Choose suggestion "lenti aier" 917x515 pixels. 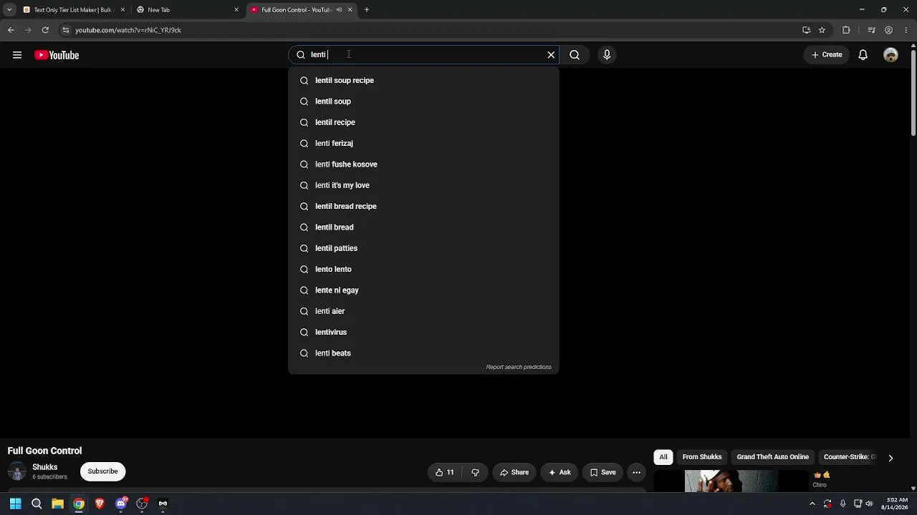point(423,311)
